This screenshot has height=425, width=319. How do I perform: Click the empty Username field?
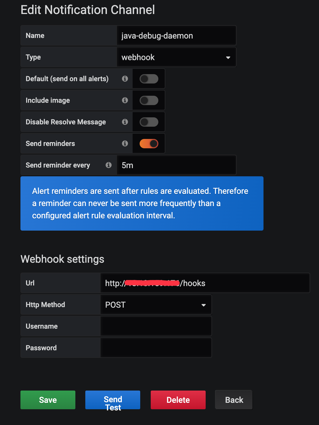tap(156, 326)
